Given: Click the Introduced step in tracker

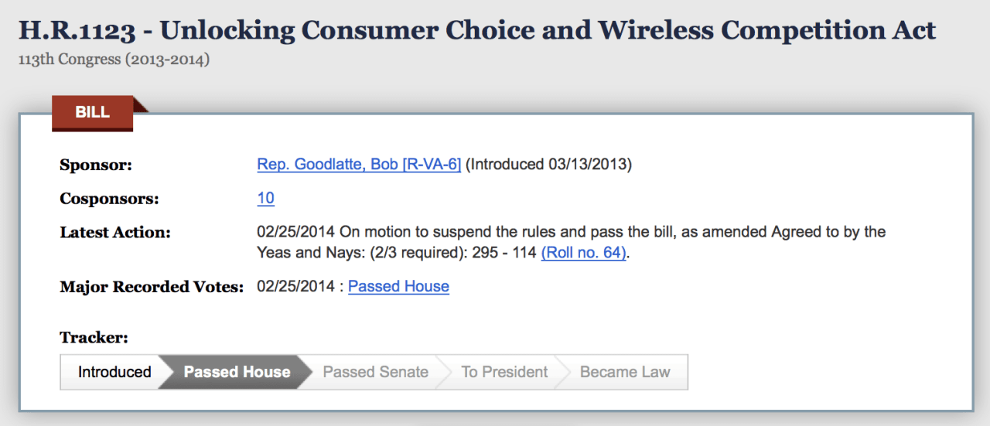Looking at the screenshot, I should pos(114,372).
